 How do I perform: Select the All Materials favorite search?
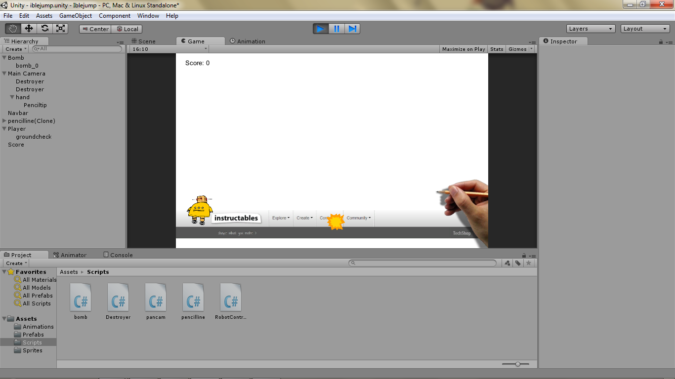[x=35, y=280]
